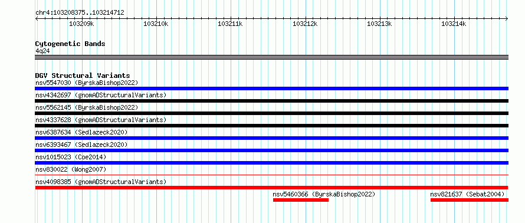The width and height of the screenshot is (525, 223).
Task: Click the nsv6393467 (Sedlazeck2020) label
Action: pyautogui.click(x=81, y=145)
